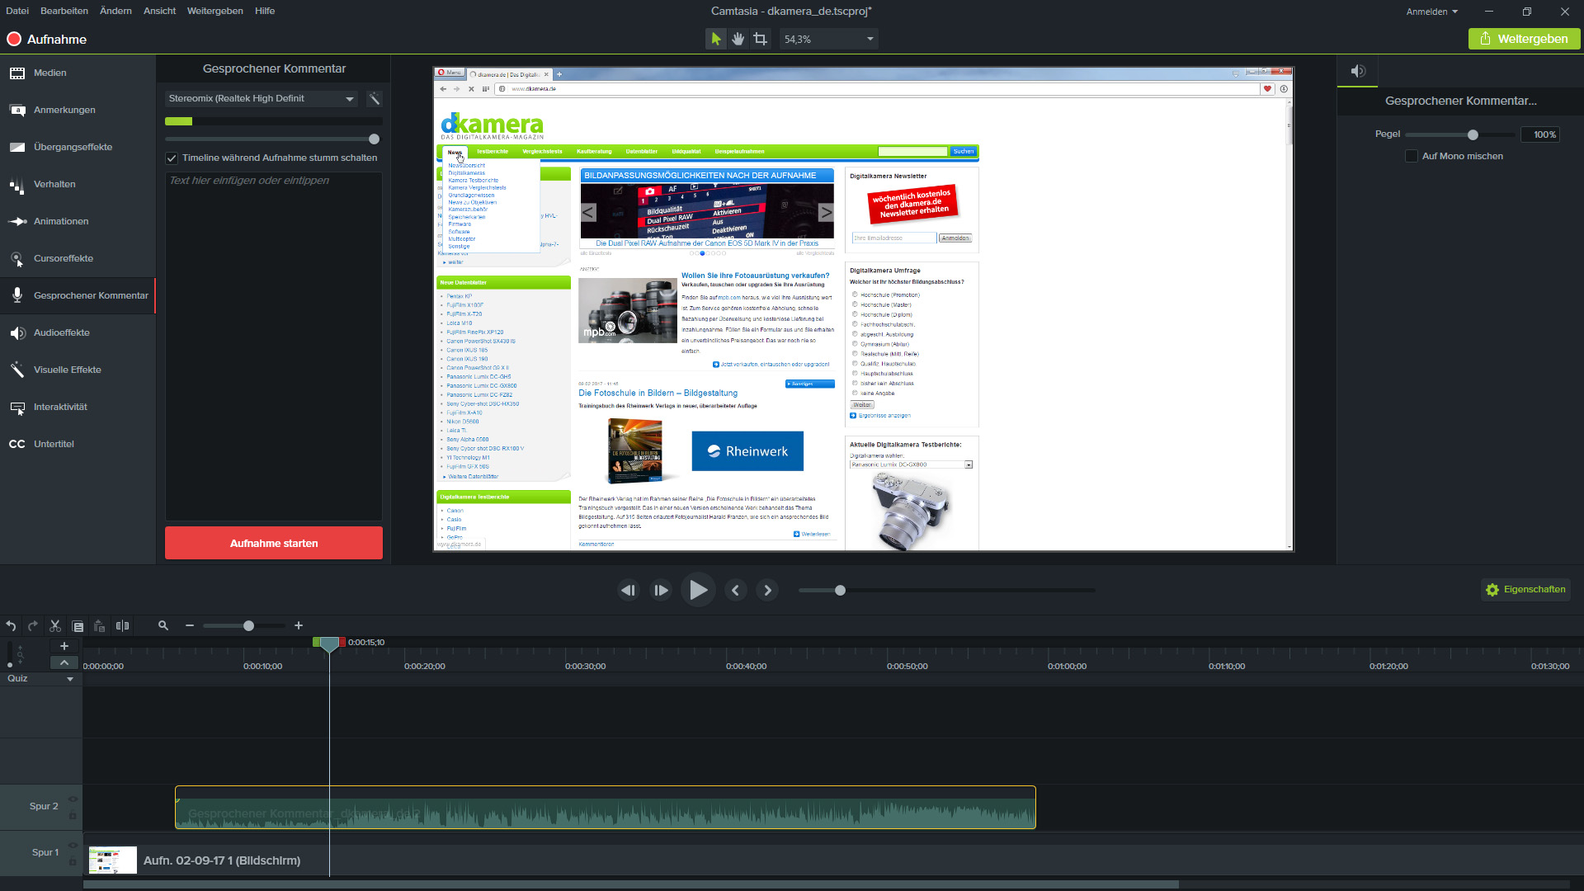Uncheck Timeline während Aufnahme stumm schalten
This screenshot has height=891, width=1584.
point(172,158)
